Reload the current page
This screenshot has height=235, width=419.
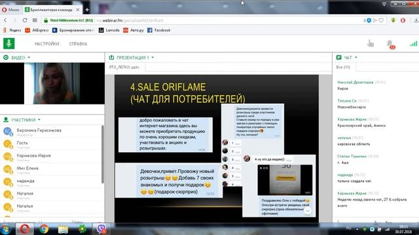[25, 20]
